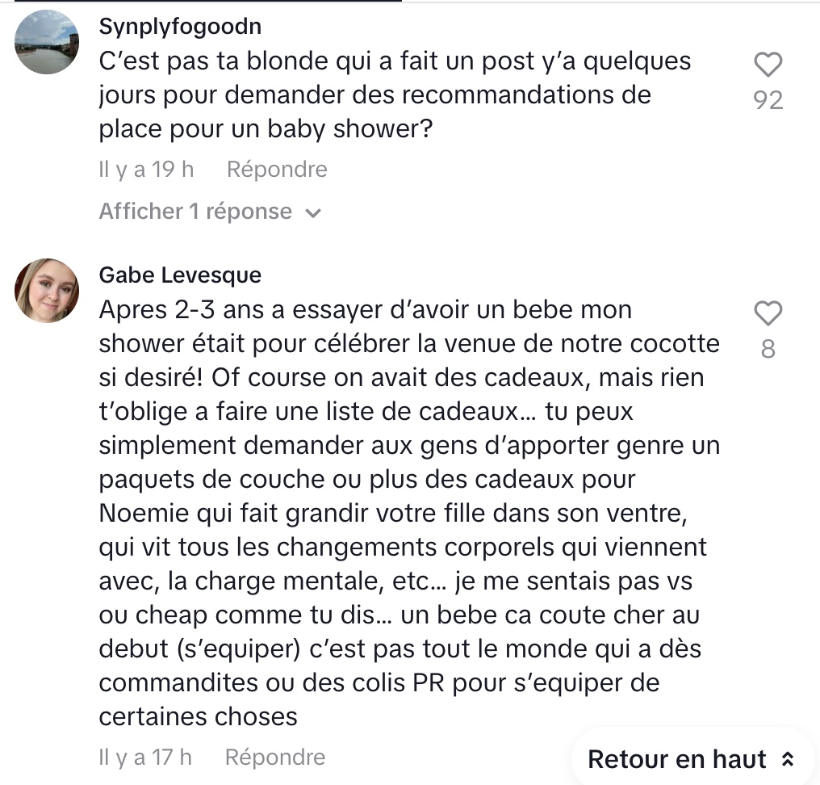Expand the chevron beside Afficher 1 réponse
The height and width of the screenshot is (785, 820).
coord(313,213)
